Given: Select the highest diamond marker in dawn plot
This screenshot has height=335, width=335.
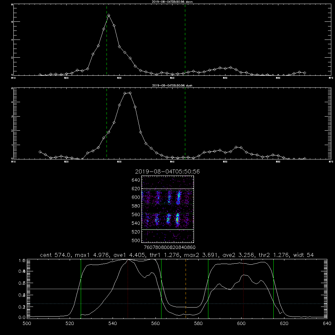Looking at the screenshot, I should coord(109,15).
